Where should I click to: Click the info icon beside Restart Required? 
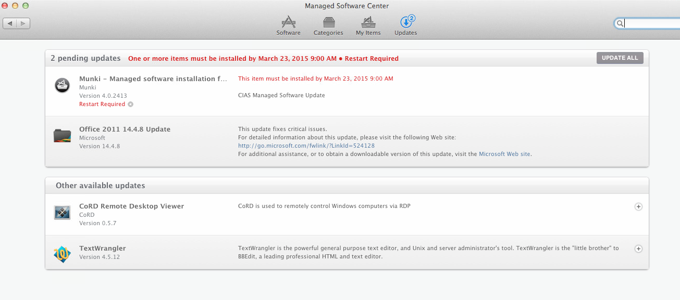tap(130, 104)
